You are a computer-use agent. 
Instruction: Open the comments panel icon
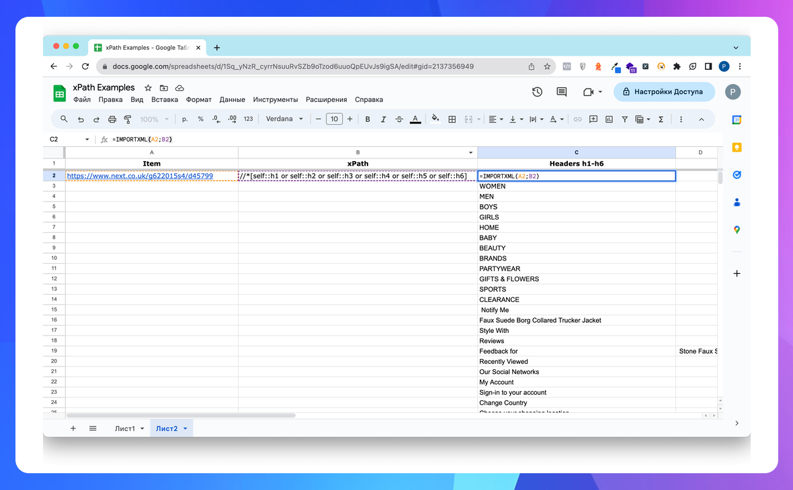pyautogui.click(x=562, y=92)
